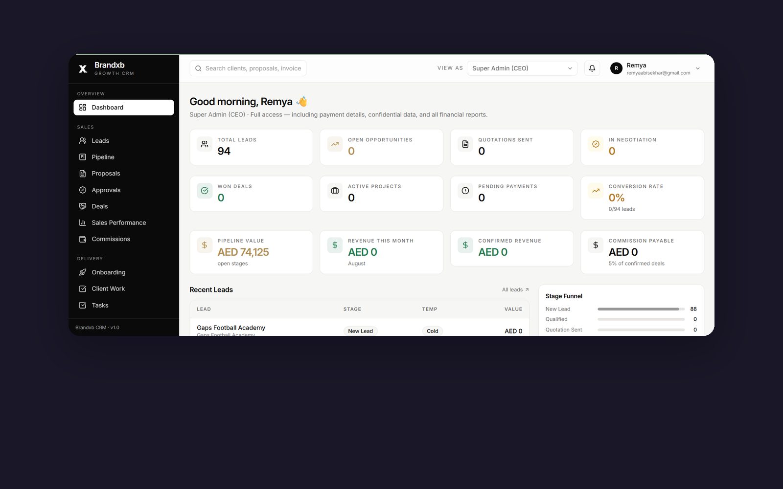Open the Onboarding page

tap(124, 272)
